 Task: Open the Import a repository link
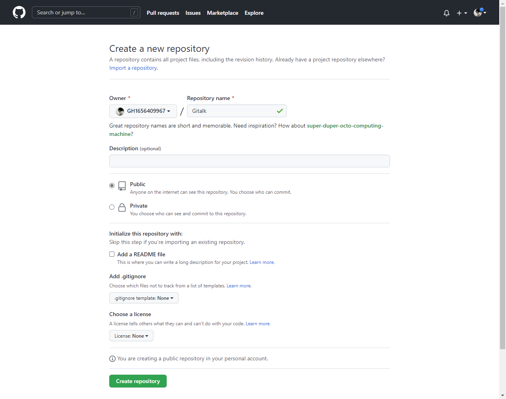pyautogui.click(x=133, y=68)
